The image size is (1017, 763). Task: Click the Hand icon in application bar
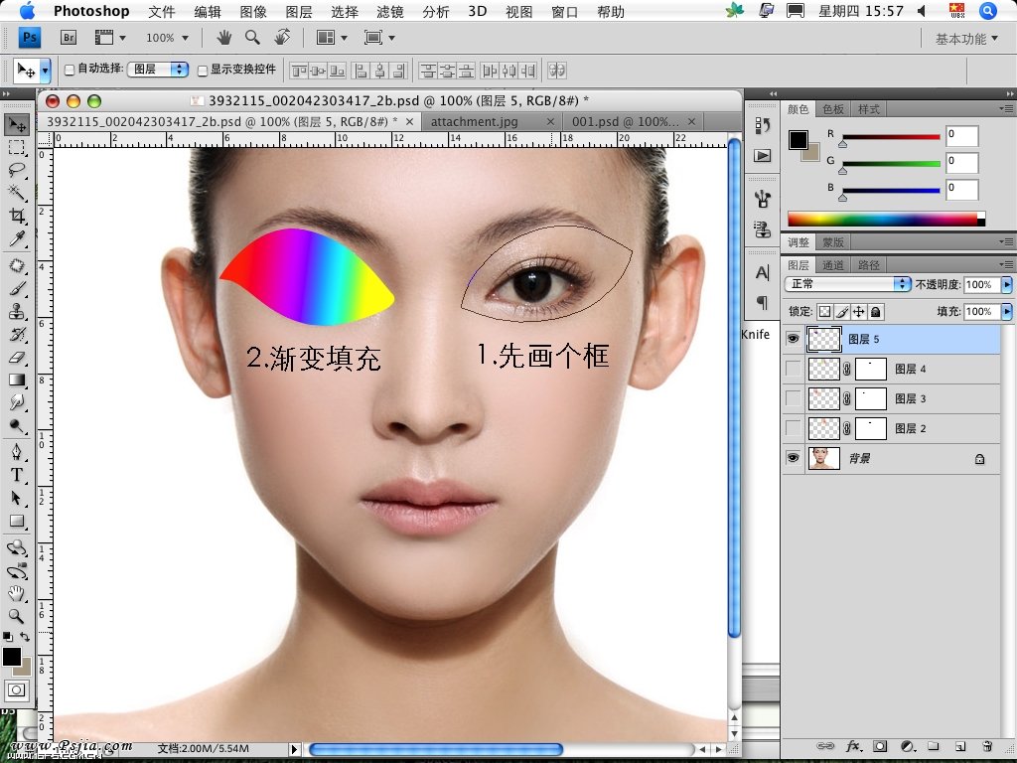(224, 38)
